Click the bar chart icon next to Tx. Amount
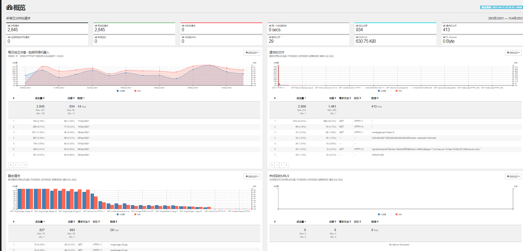Image resolution: width=523 pixels, height=251 pixels. coord(444,37)
